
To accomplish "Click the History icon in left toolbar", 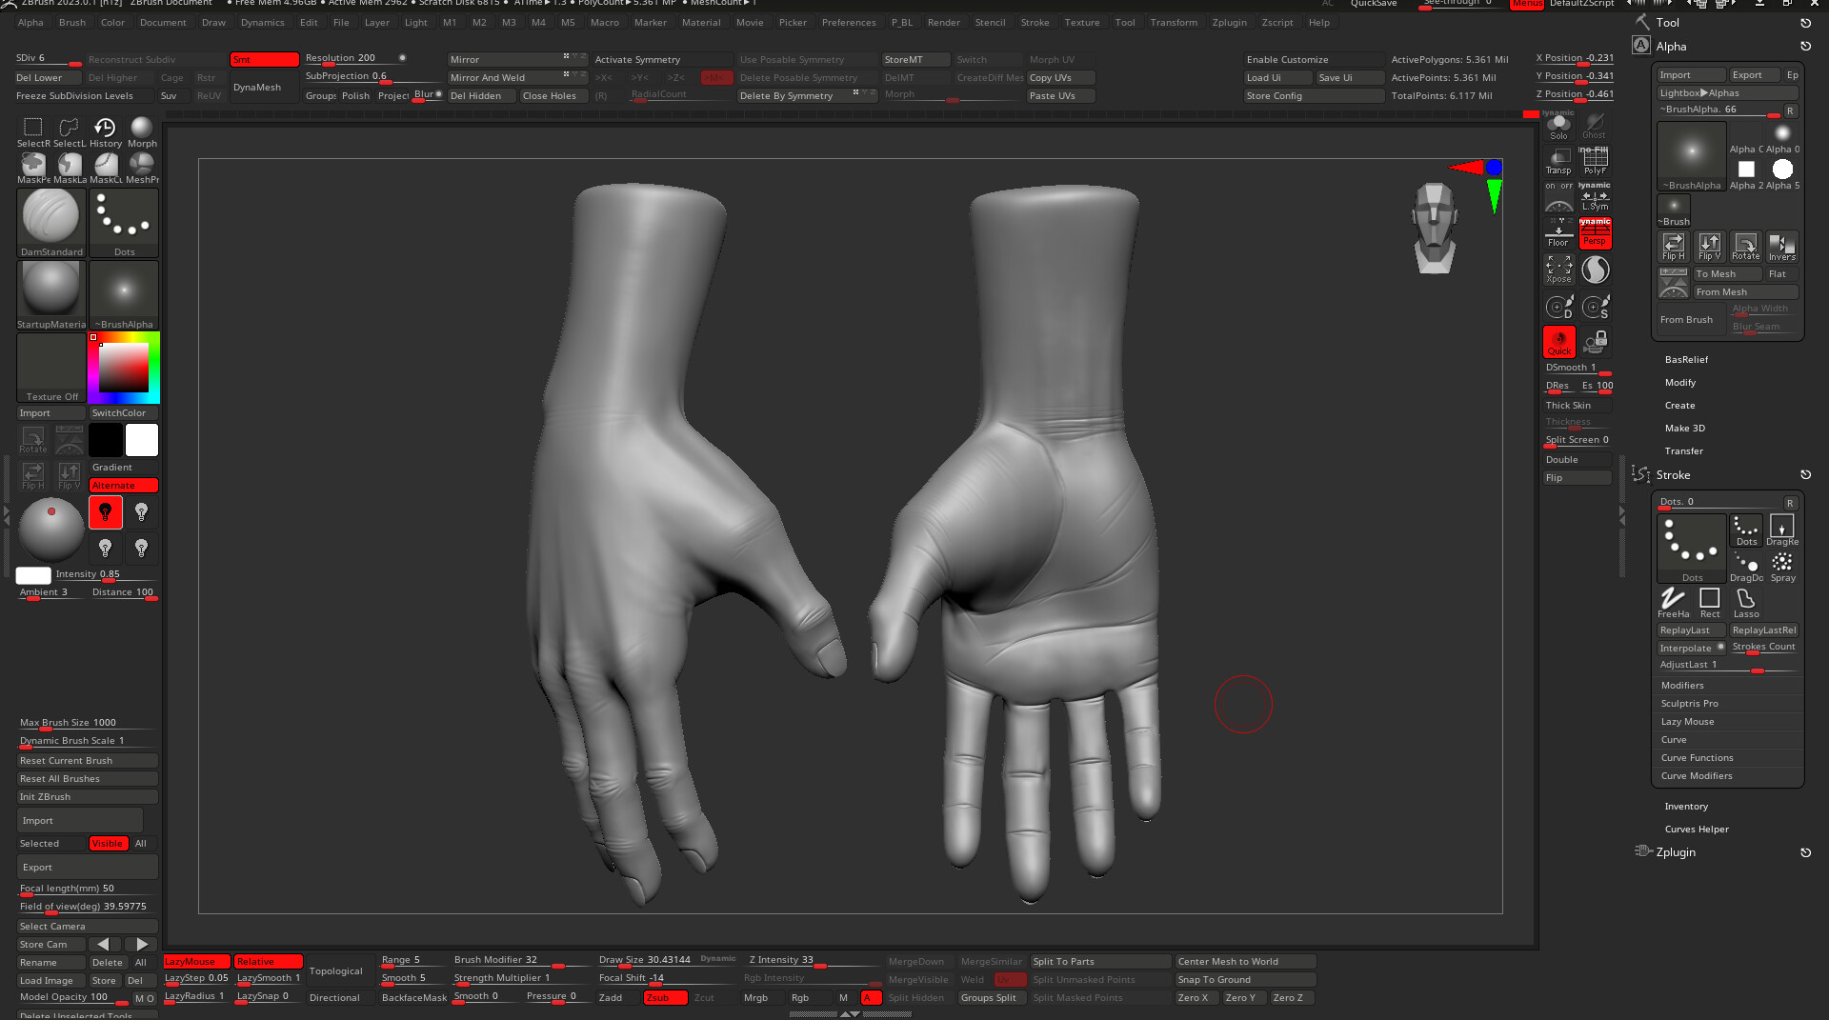I will click(105, 129).
